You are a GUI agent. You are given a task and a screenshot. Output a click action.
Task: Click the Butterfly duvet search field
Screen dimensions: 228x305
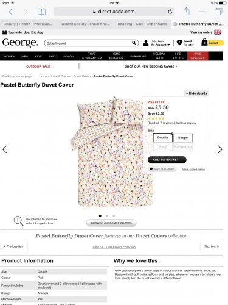tap(89, 43)
